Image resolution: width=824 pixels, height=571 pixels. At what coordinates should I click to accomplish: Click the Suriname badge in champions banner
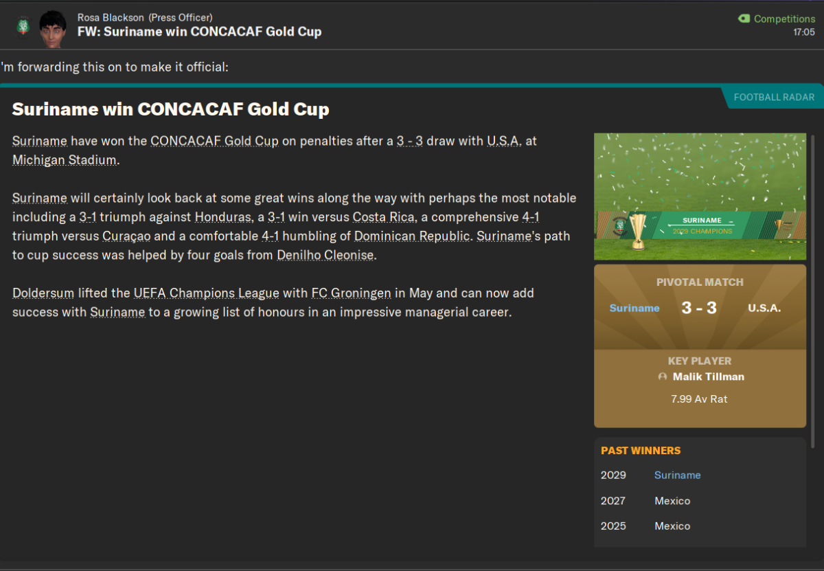619,225
